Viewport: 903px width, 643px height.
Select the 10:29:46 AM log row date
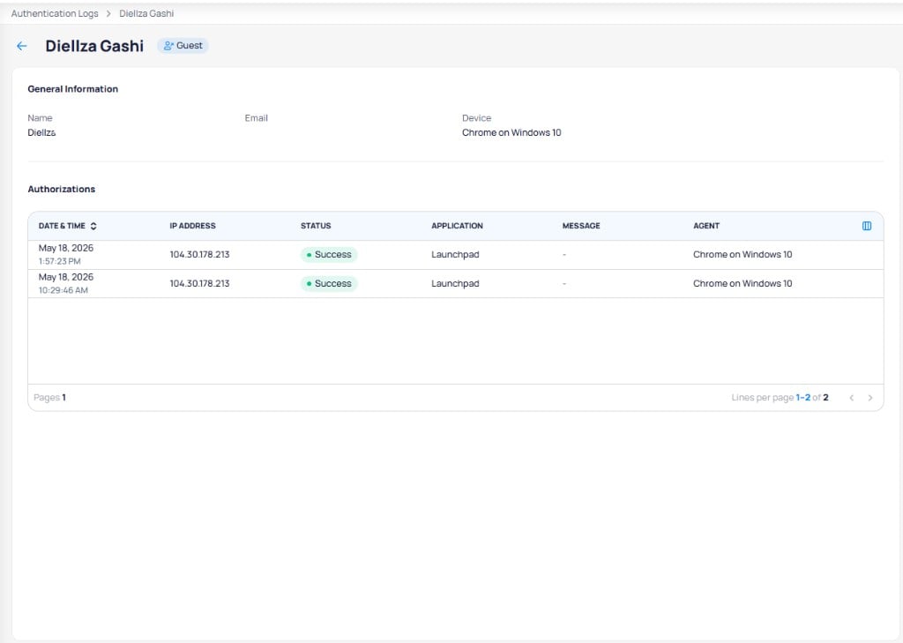65,283
